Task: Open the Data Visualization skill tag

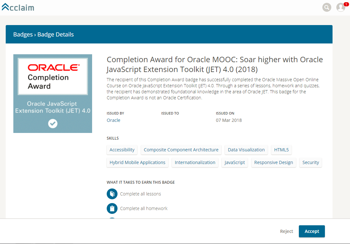Action: (x=246, y=150)
